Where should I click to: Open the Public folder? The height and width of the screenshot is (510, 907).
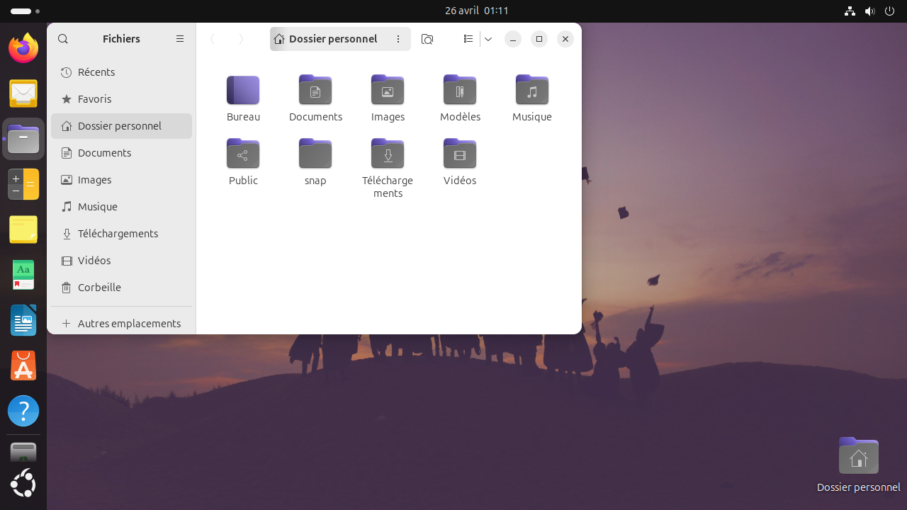243,154
